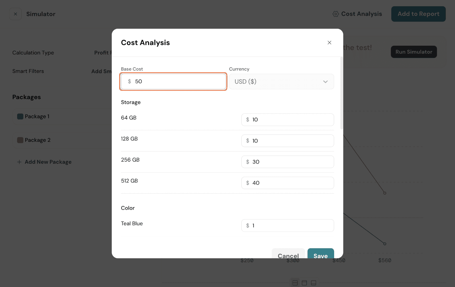Close the Simulator with the X icon

16,14
